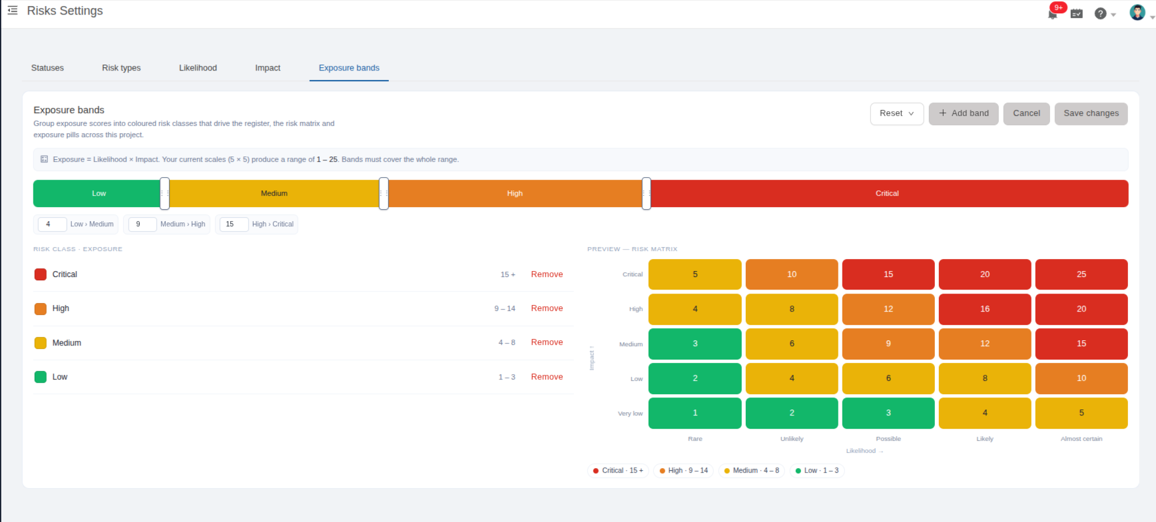
Task: Open the notifications bell with 9+ badge
Action: click(1053, 13)
